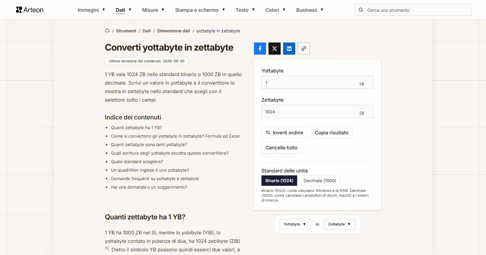Click Inverti ordine button

[284, 132]
